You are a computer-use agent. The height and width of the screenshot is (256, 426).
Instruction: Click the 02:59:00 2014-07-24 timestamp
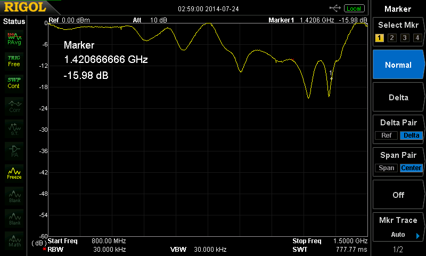tap(208, 9)
